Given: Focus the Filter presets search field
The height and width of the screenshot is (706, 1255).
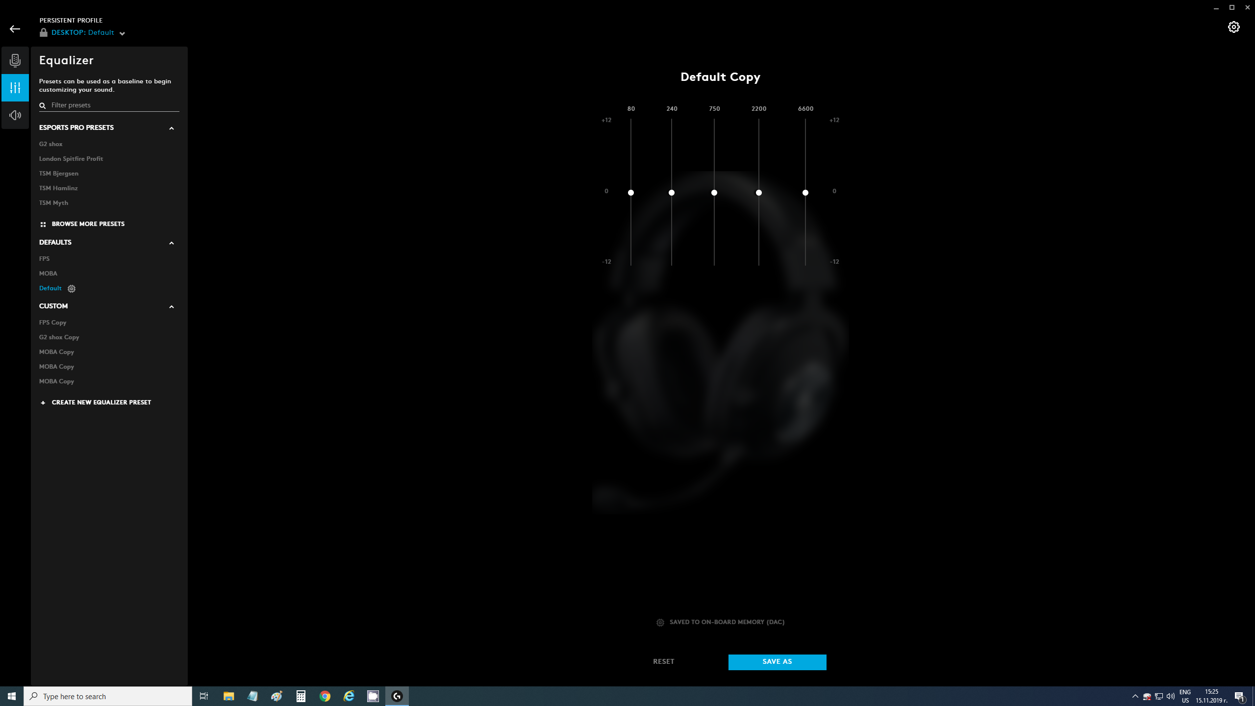Looking at the screenshot, I should click(109, 105).
